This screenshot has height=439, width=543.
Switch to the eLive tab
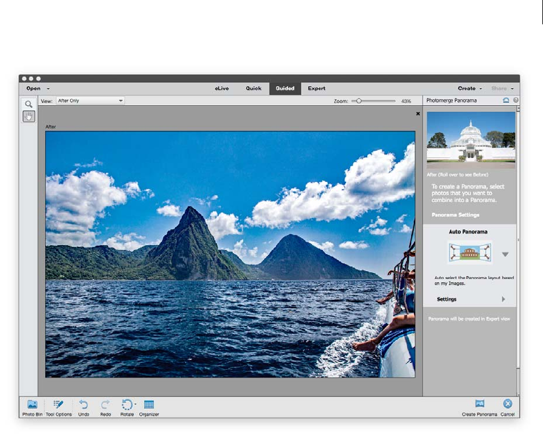(x=221, y=89)
